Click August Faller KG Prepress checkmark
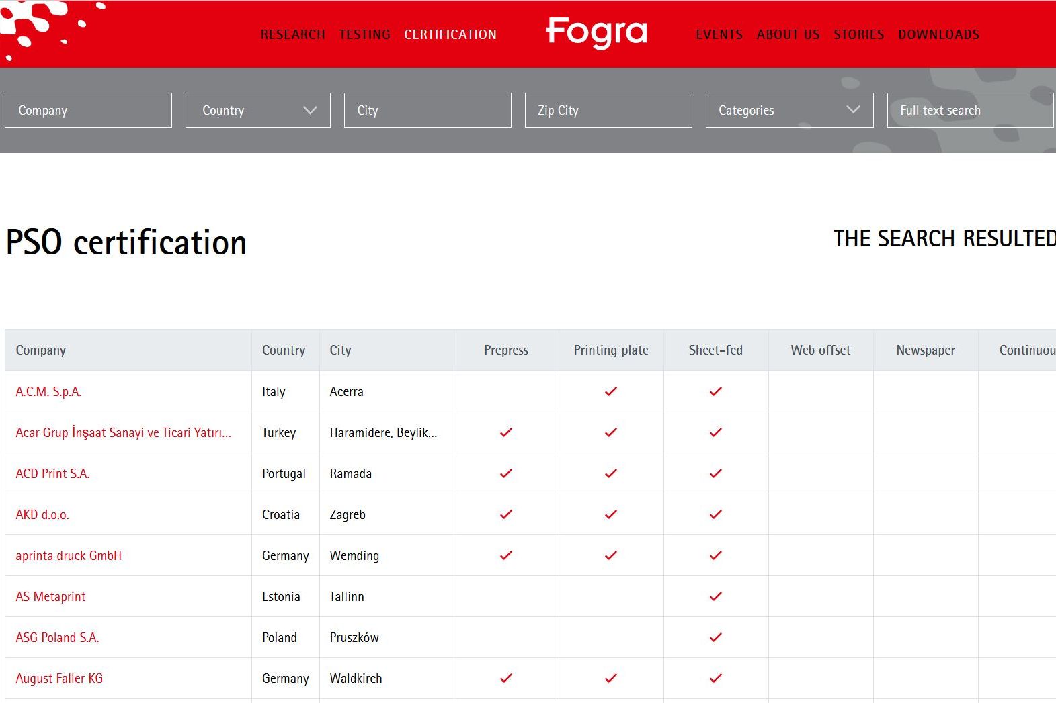Screen dimensions: 1056x703 506,678
